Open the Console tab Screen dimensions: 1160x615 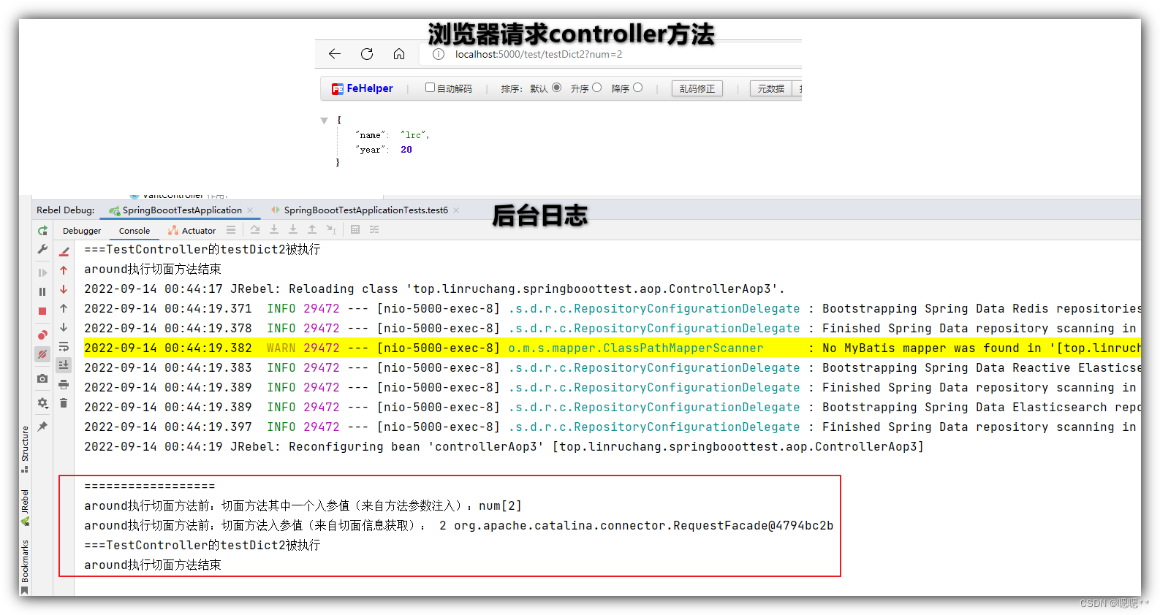coord(134,231)
